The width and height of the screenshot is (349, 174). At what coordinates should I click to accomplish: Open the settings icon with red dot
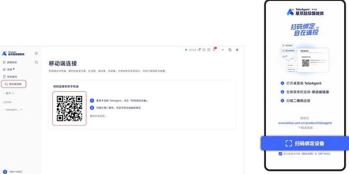(x=199, y=50)
